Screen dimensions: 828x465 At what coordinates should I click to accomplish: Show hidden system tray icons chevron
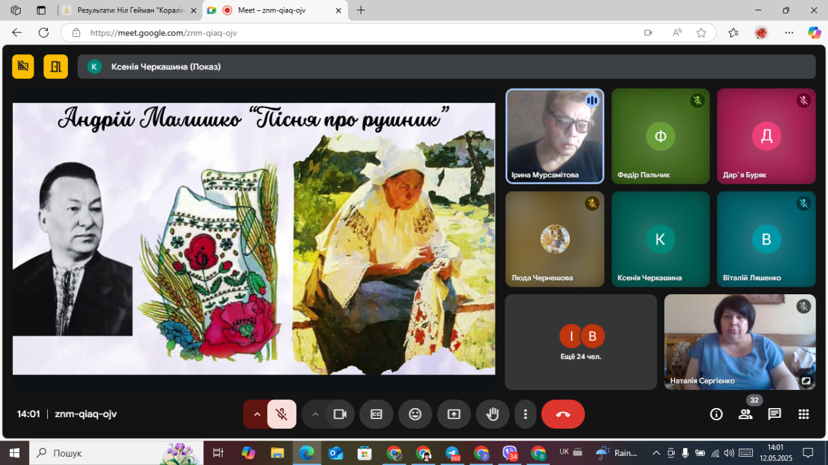point(656,453)
